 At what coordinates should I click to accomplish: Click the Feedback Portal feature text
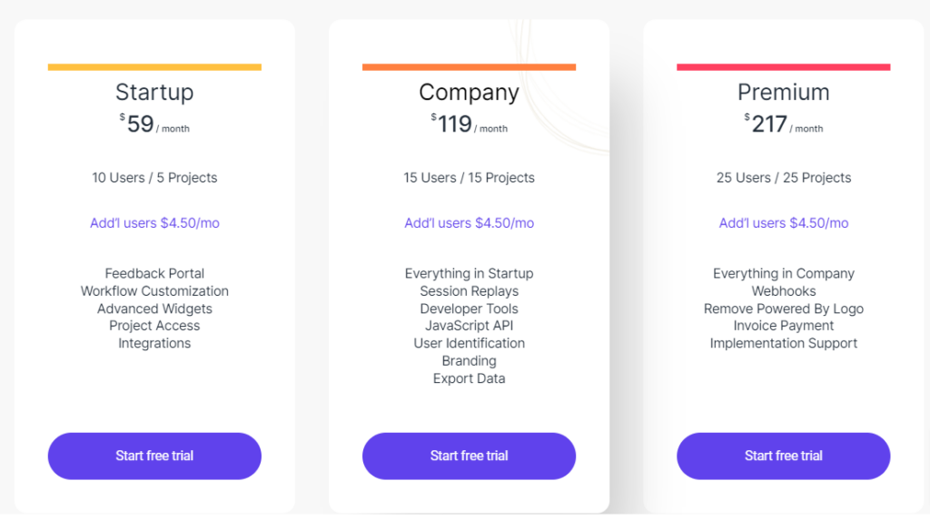pos(154,273)
